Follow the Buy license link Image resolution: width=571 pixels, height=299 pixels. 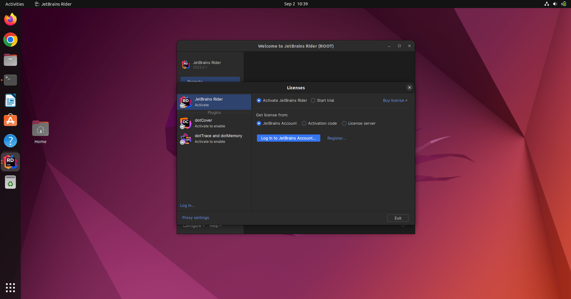coord(395,100)
